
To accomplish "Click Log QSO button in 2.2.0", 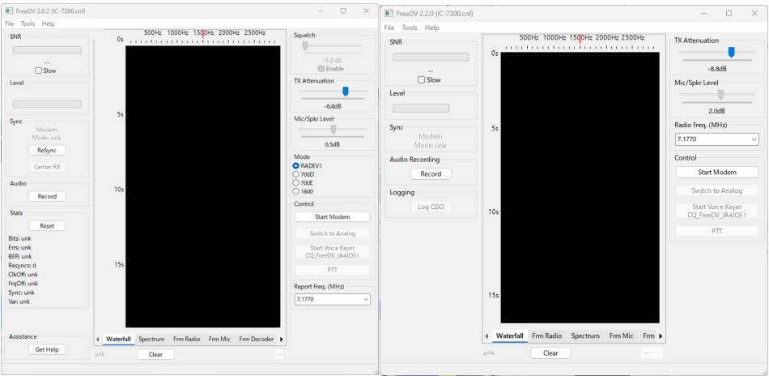I will point(431,207).
